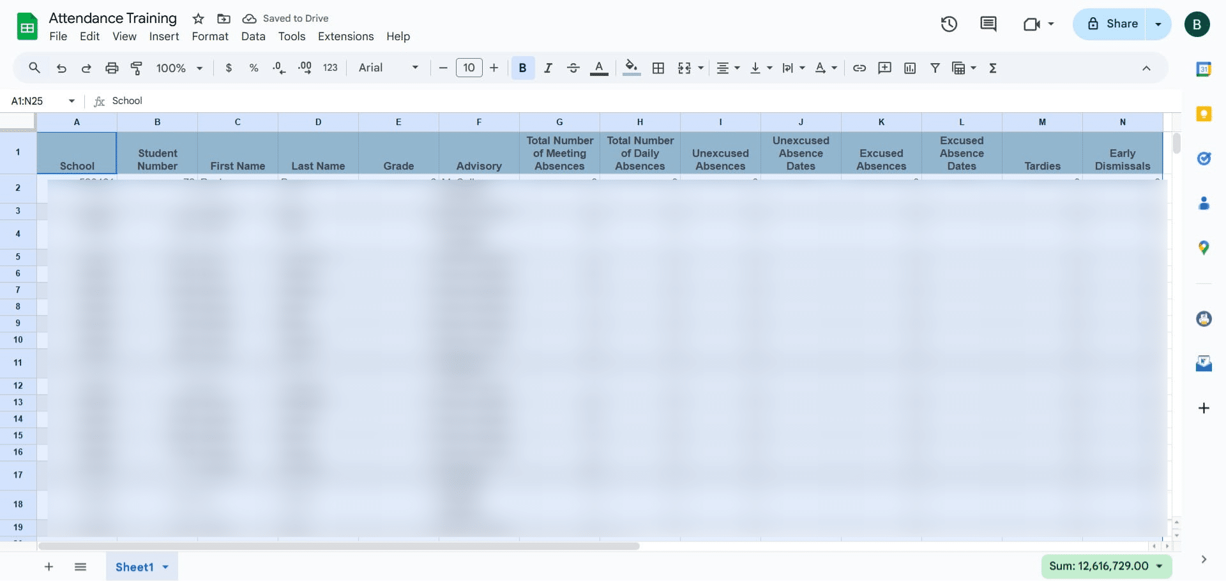This screenshot has height=581, width=1226.
Task: Open the Data menu
Action: click(x=254, y=36)
